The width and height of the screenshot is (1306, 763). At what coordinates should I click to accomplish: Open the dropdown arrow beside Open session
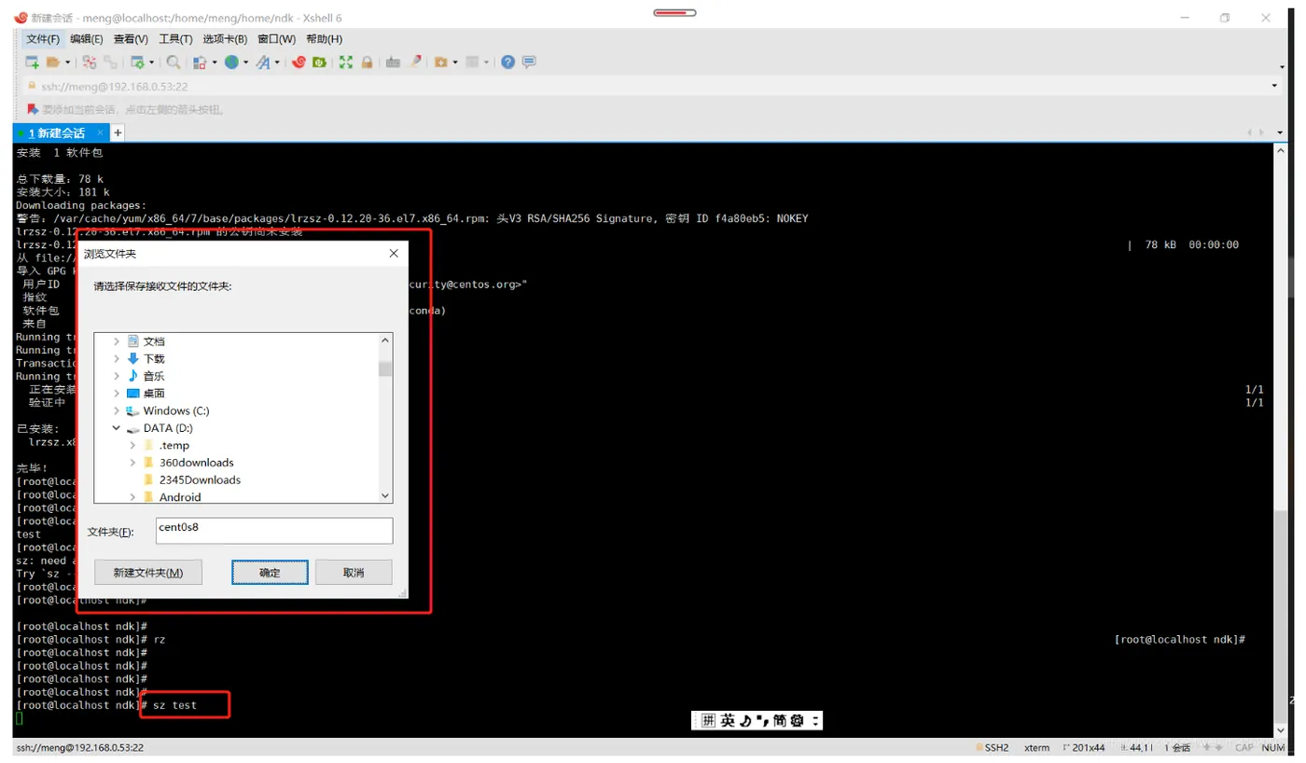(x=67, y=62)
